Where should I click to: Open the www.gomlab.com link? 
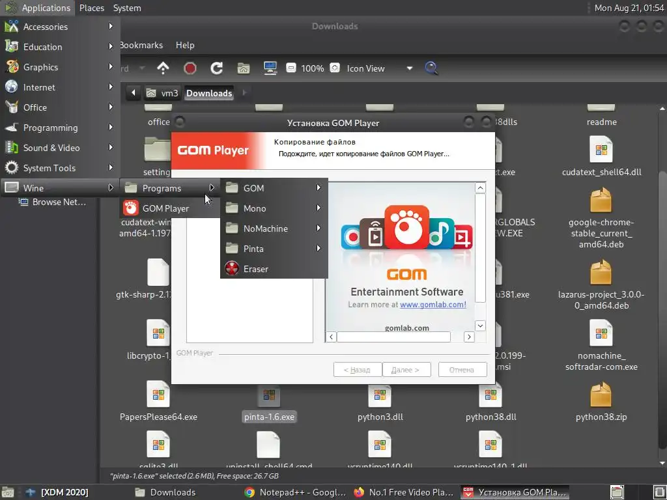click(433, 305)
